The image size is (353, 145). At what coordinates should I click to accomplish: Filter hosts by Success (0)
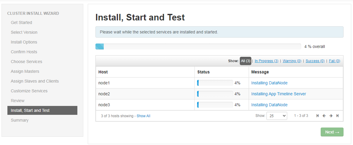(x=315, y=61)
